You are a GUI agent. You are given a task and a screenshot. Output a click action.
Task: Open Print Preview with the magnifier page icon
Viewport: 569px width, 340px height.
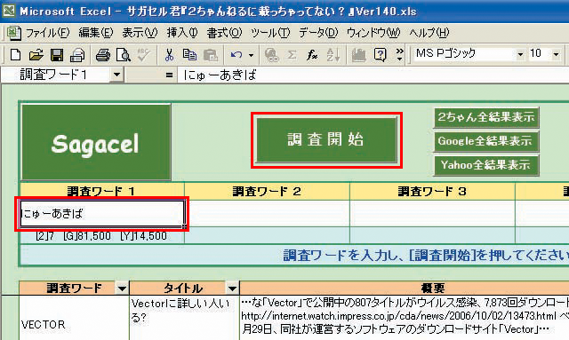(x=124, y=55)
